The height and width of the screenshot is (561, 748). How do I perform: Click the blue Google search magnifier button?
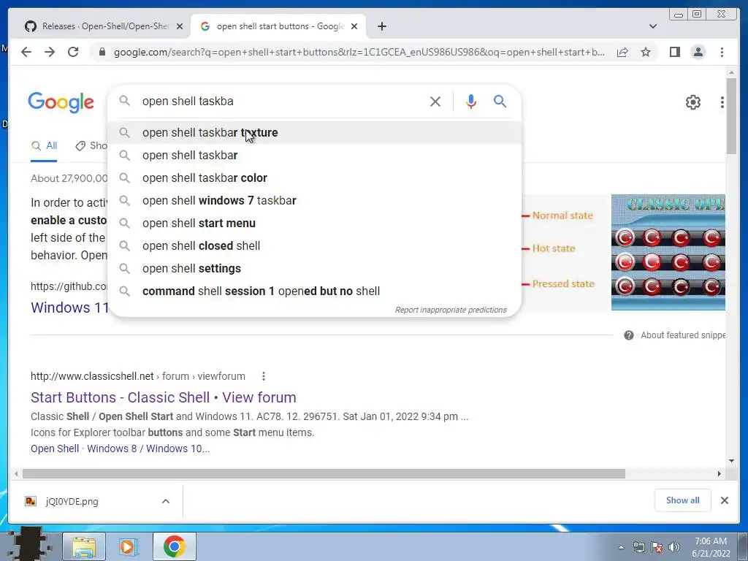500,101
